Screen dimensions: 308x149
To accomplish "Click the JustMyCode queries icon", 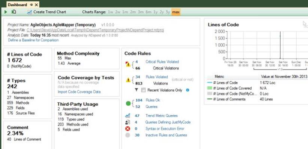I will [128, 122].
